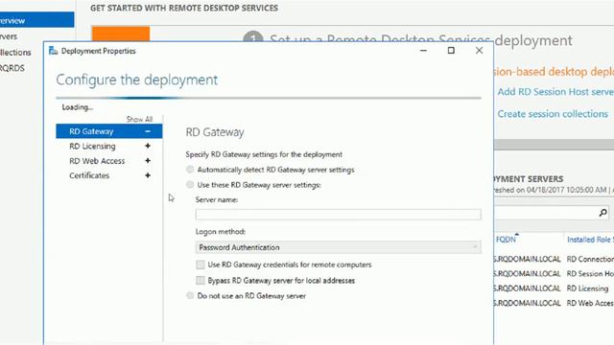
Task: Click Create session collections link in Server Manager
Action: pos(553,114)
